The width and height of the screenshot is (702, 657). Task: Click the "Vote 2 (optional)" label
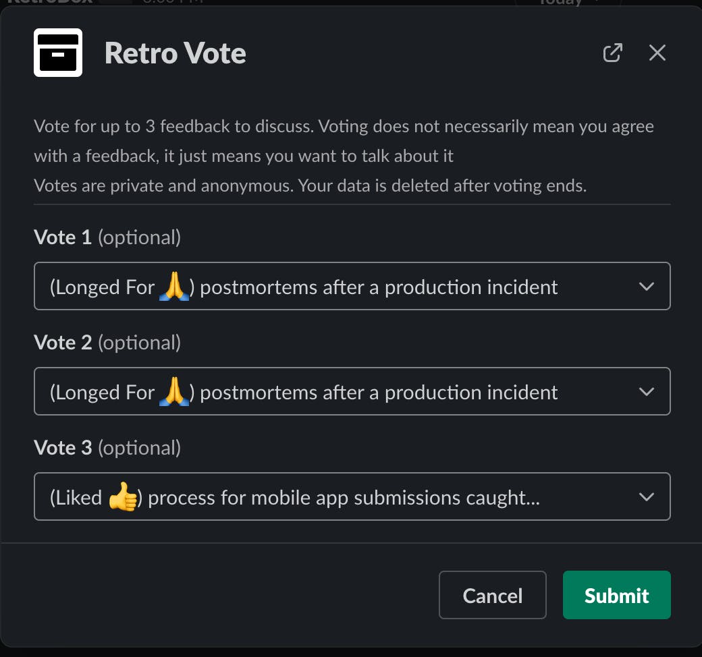click(x=107, y=343)
